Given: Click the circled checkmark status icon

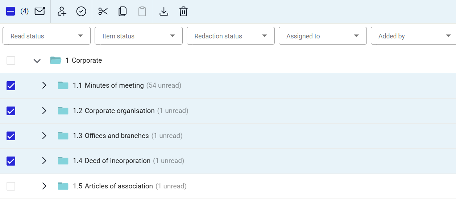Looking at the screenshot, I should coord(81,12).
